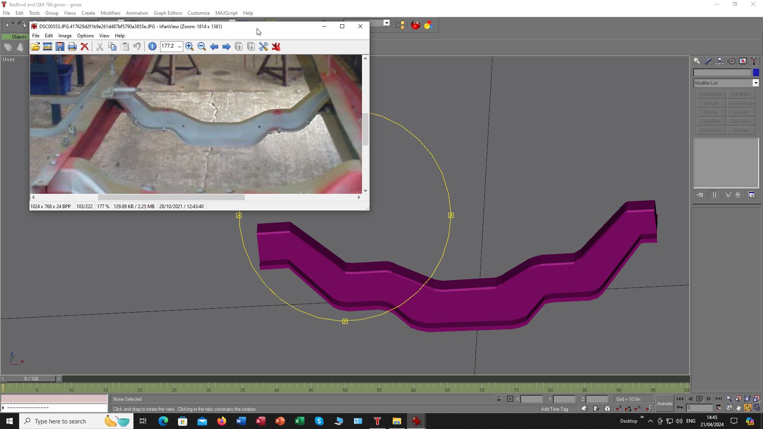The width and height of the screenshot is (763, 429).
Task: Click IrfanView image information icon
Action: 152,47
